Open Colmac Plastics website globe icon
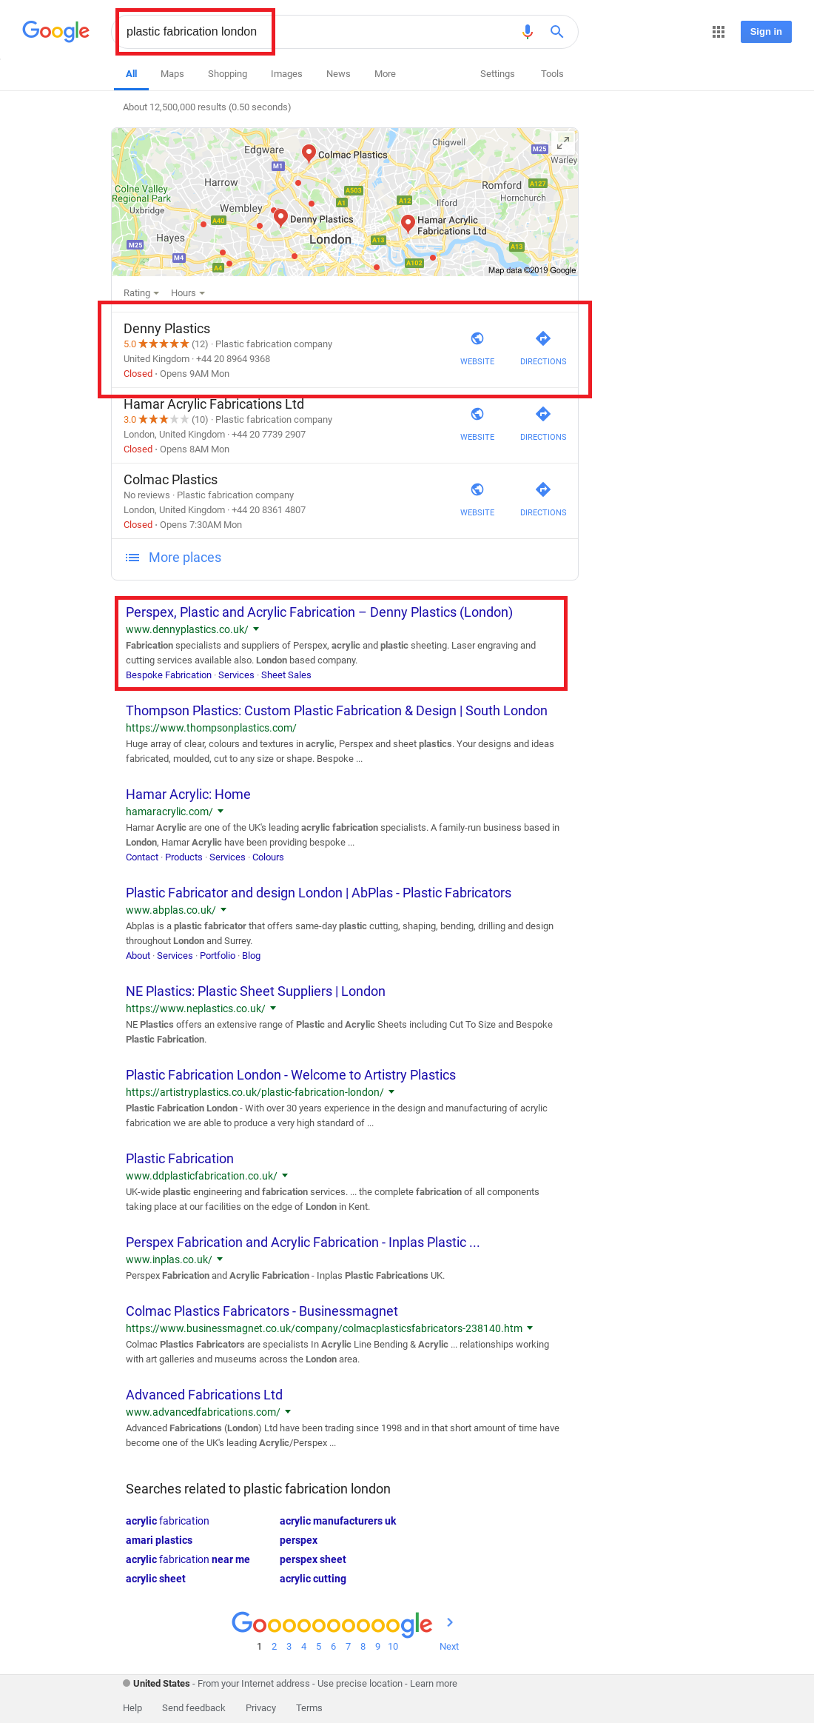The image size is (814, 1723). (477, 490)
